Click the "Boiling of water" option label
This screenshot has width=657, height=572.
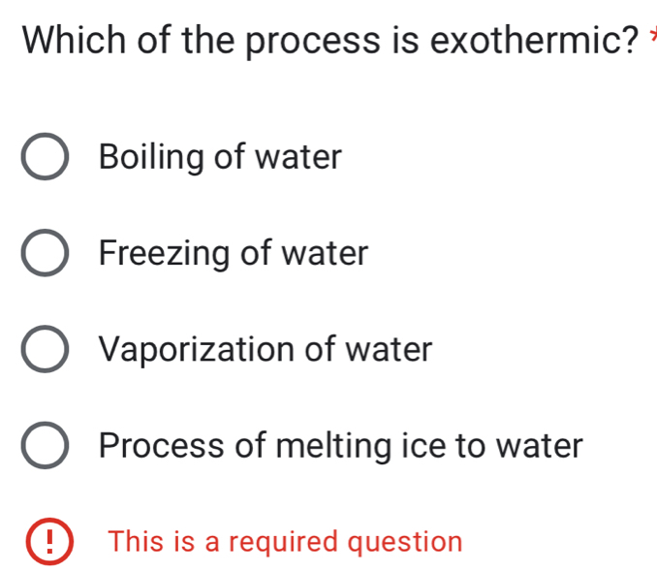tap(221, 157)
